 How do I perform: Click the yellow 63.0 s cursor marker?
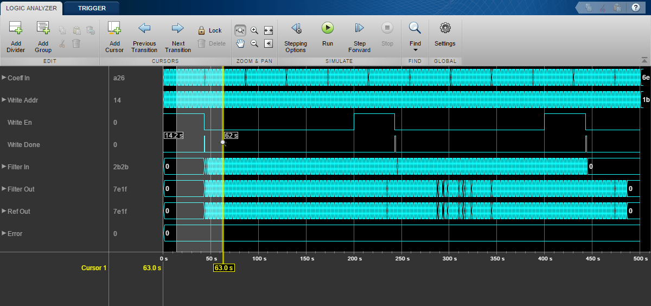tap(224, 268)
